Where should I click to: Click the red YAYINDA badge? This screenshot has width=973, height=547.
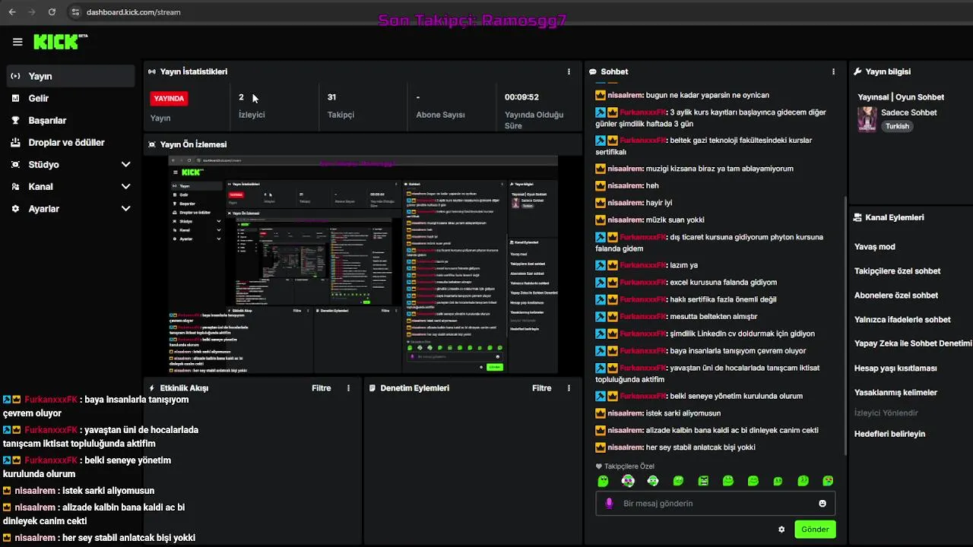point(170,98)
